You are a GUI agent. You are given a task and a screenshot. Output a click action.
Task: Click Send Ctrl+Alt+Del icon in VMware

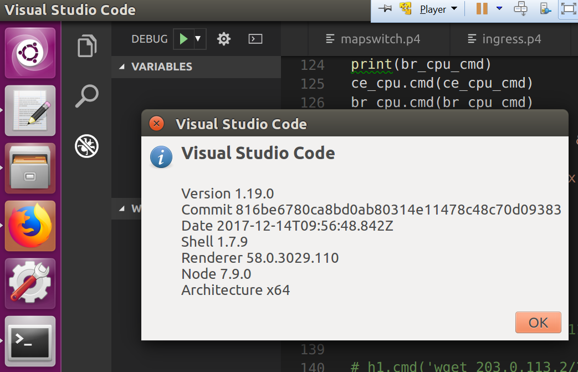pyautogui.click(x=520, y=8)
